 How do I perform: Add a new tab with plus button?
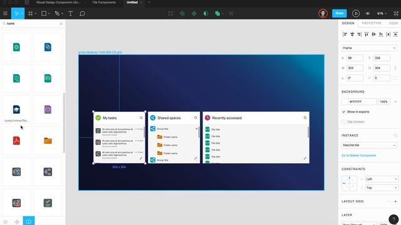[149, 2]
